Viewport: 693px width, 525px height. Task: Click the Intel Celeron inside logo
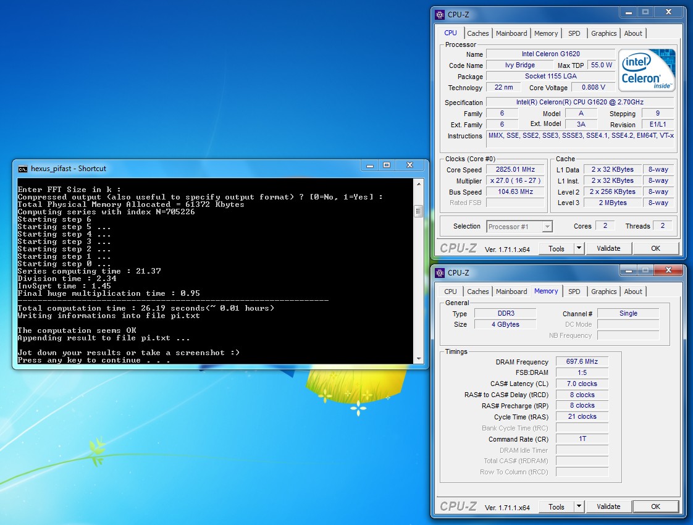coord(647,70)
